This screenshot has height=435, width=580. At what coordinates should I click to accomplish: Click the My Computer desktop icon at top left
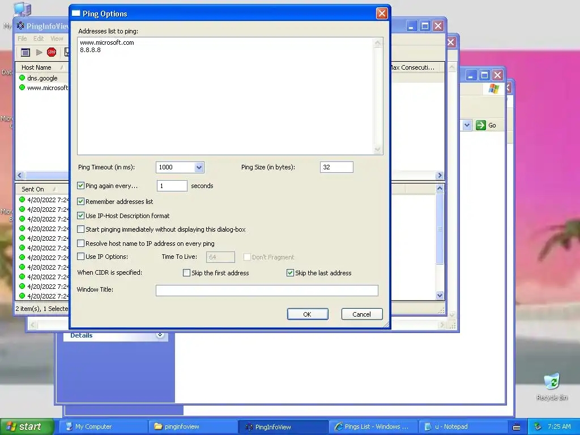tap(22, 9)
